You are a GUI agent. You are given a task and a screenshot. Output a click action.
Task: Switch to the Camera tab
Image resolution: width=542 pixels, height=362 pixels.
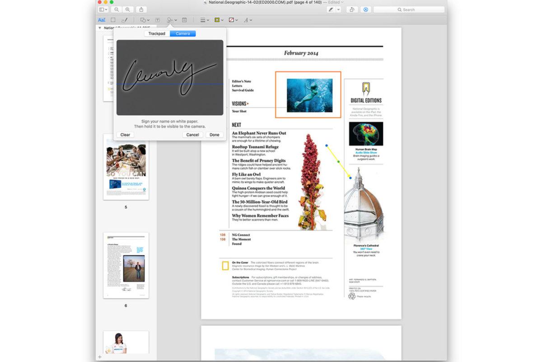(x=182, y=33)
